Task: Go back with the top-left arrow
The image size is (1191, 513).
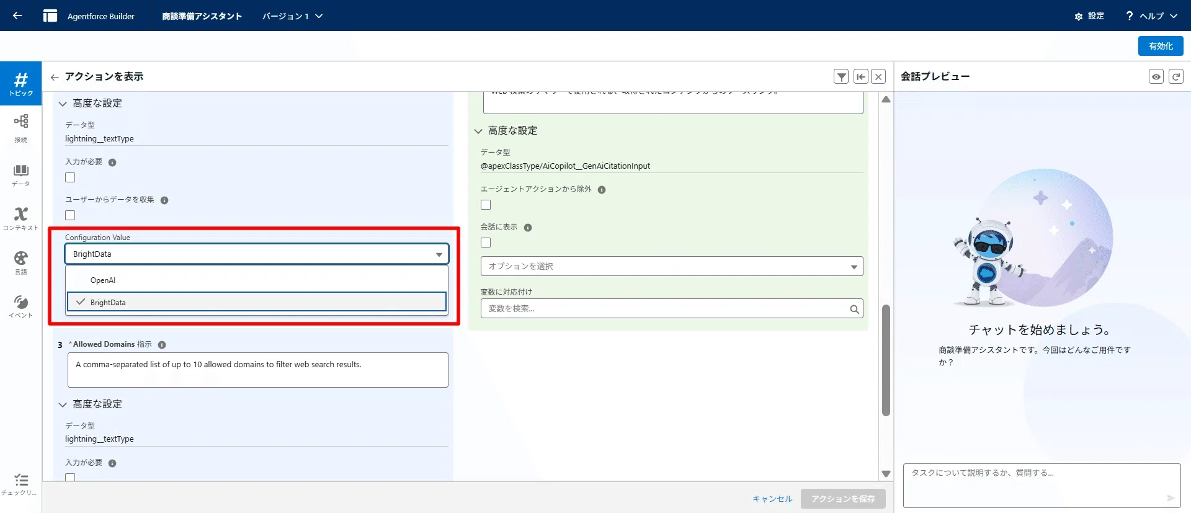Action: (17, 16)
